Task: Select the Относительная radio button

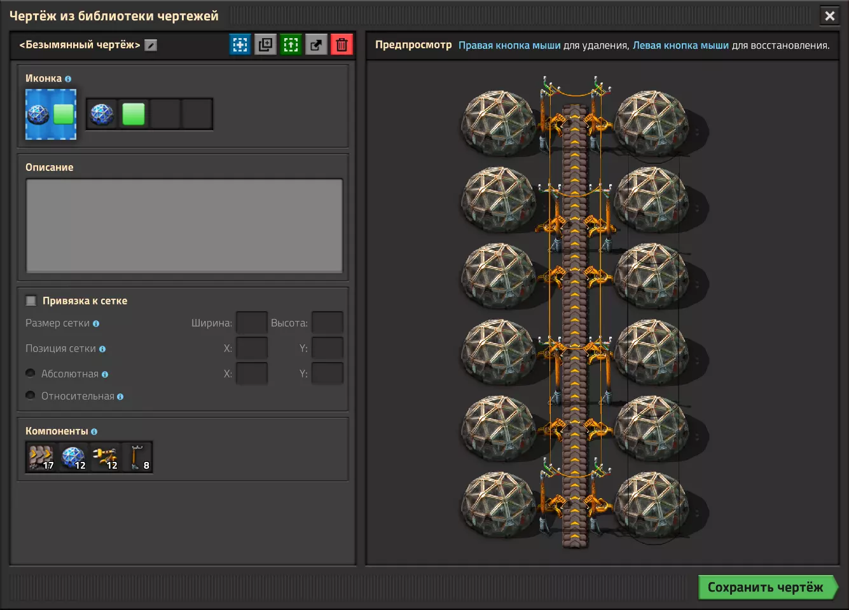Action: point(30,395)
